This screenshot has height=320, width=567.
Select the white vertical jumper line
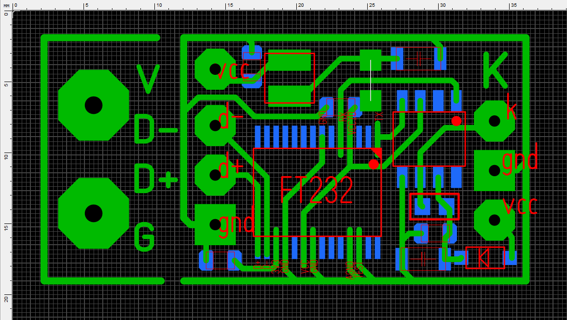(371, 80)
